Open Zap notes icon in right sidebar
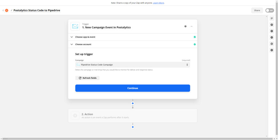 coord(272,18)
